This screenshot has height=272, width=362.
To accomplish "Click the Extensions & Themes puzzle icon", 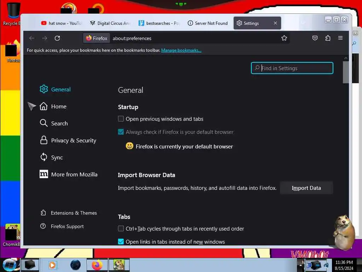I will [x=43, y=212].
